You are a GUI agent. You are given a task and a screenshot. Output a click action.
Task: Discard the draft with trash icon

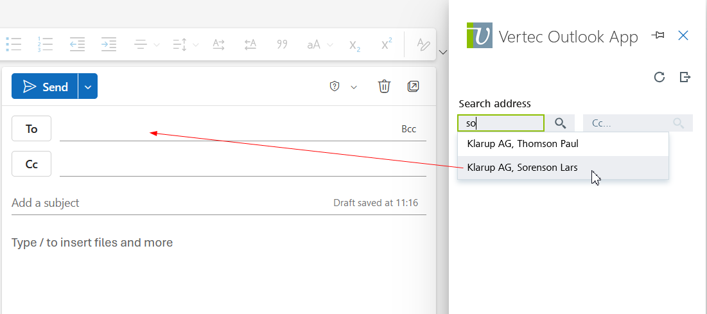[384, 86]
